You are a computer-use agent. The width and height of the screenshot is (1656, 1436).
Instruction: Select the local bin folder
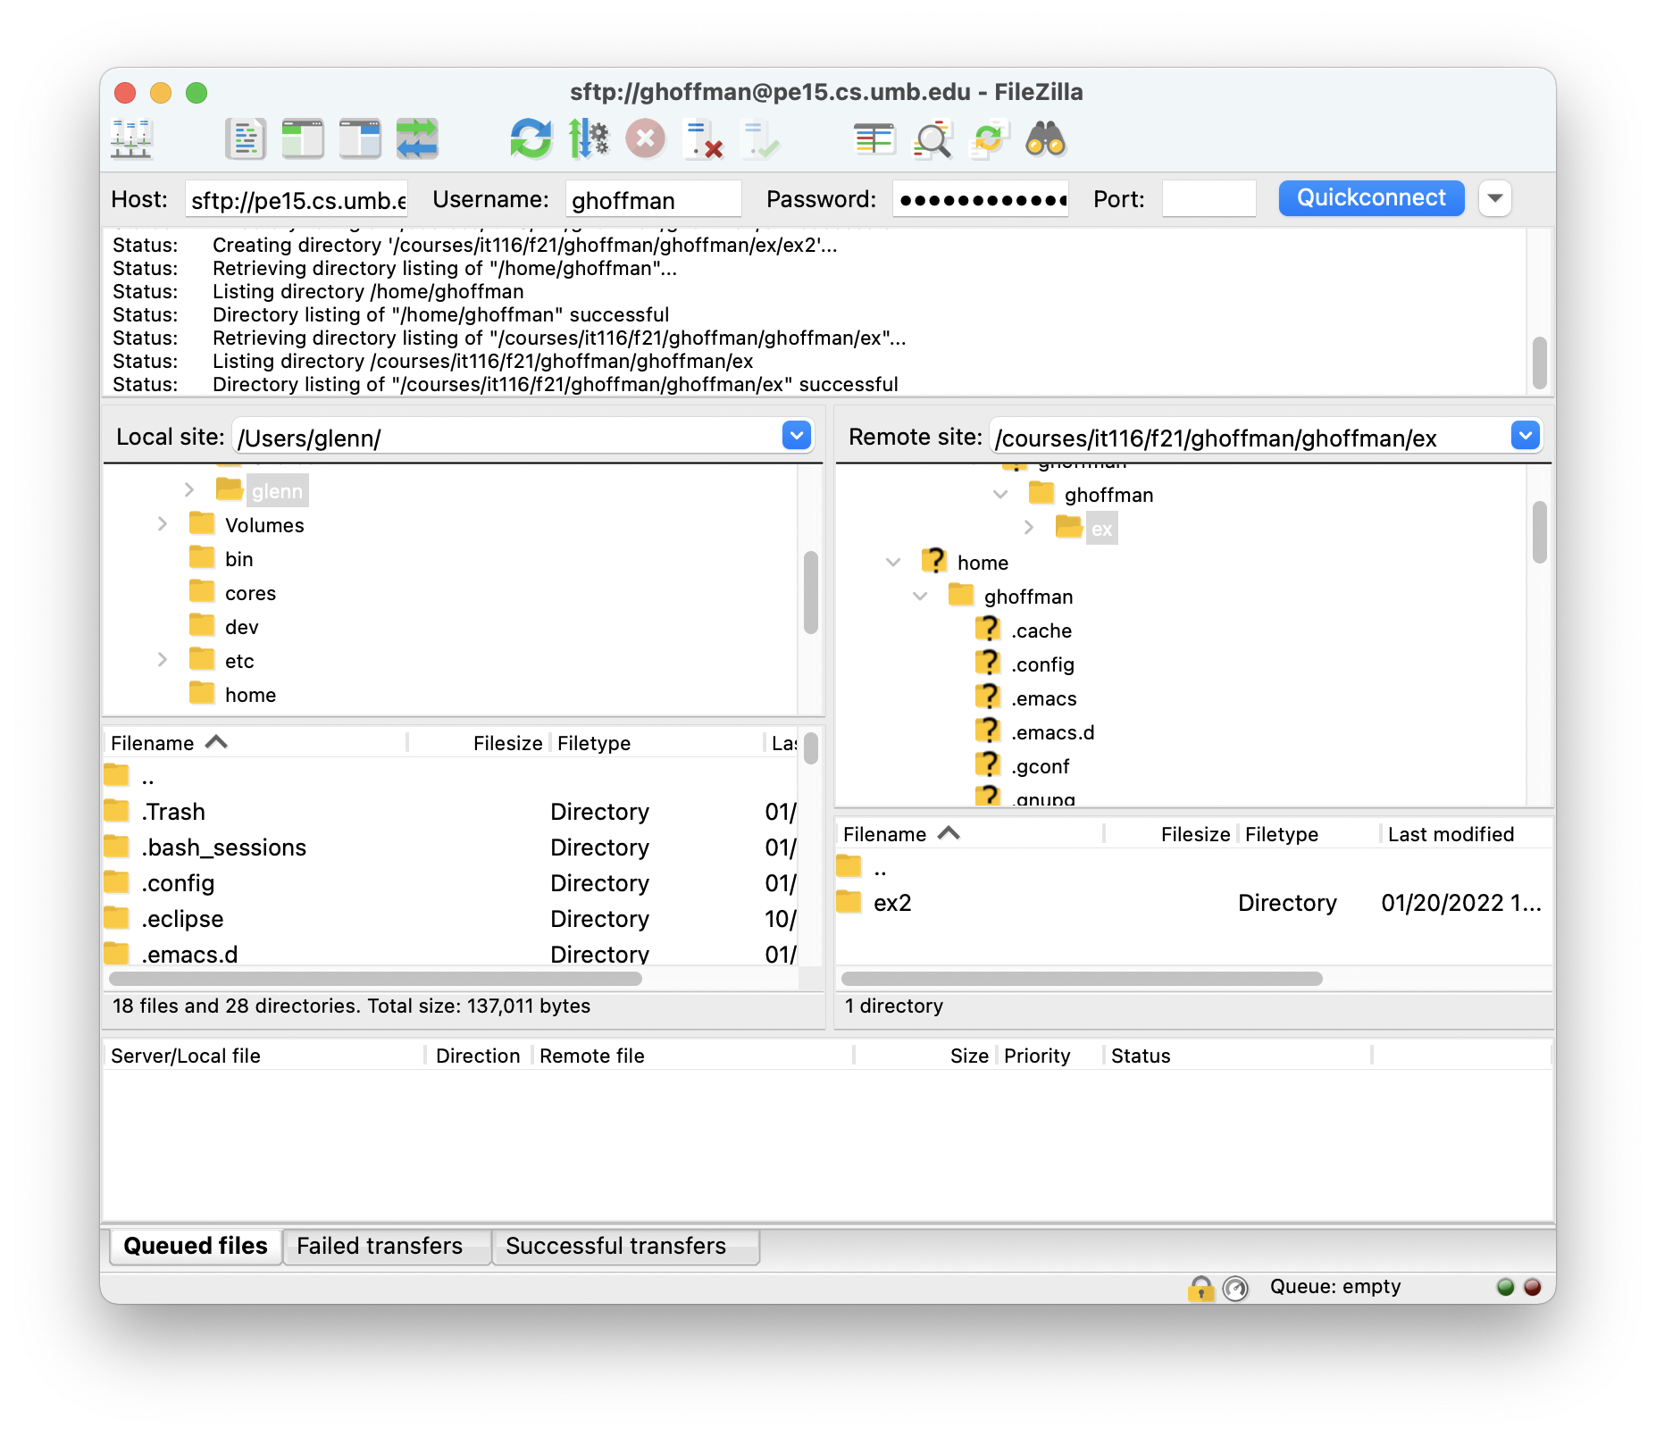(x=239, y=559)
